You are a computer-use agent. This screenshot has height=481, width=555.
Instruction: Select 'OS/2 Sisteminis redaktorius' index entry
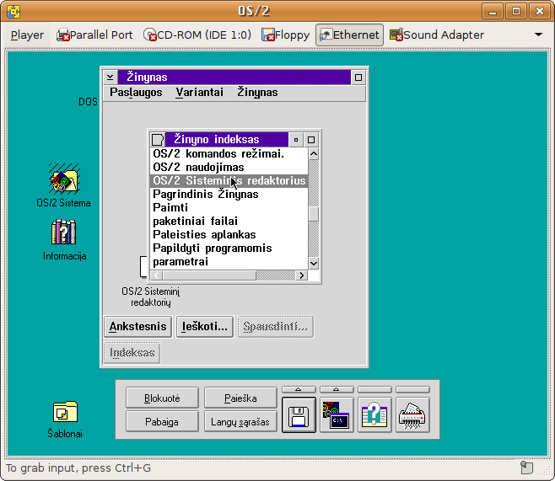point(229,180)
